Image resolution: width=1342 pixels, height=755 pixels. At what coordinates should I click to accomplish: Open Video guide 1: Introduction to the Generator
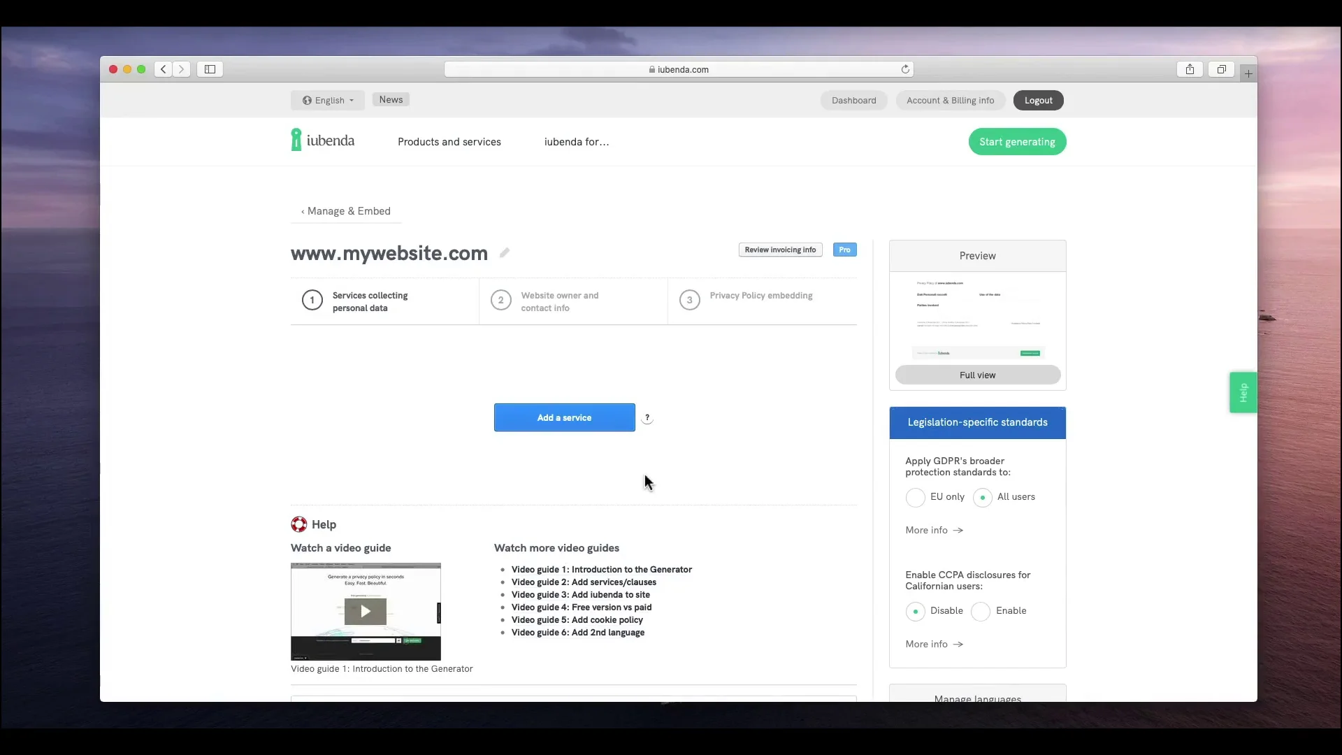(602, 570)
